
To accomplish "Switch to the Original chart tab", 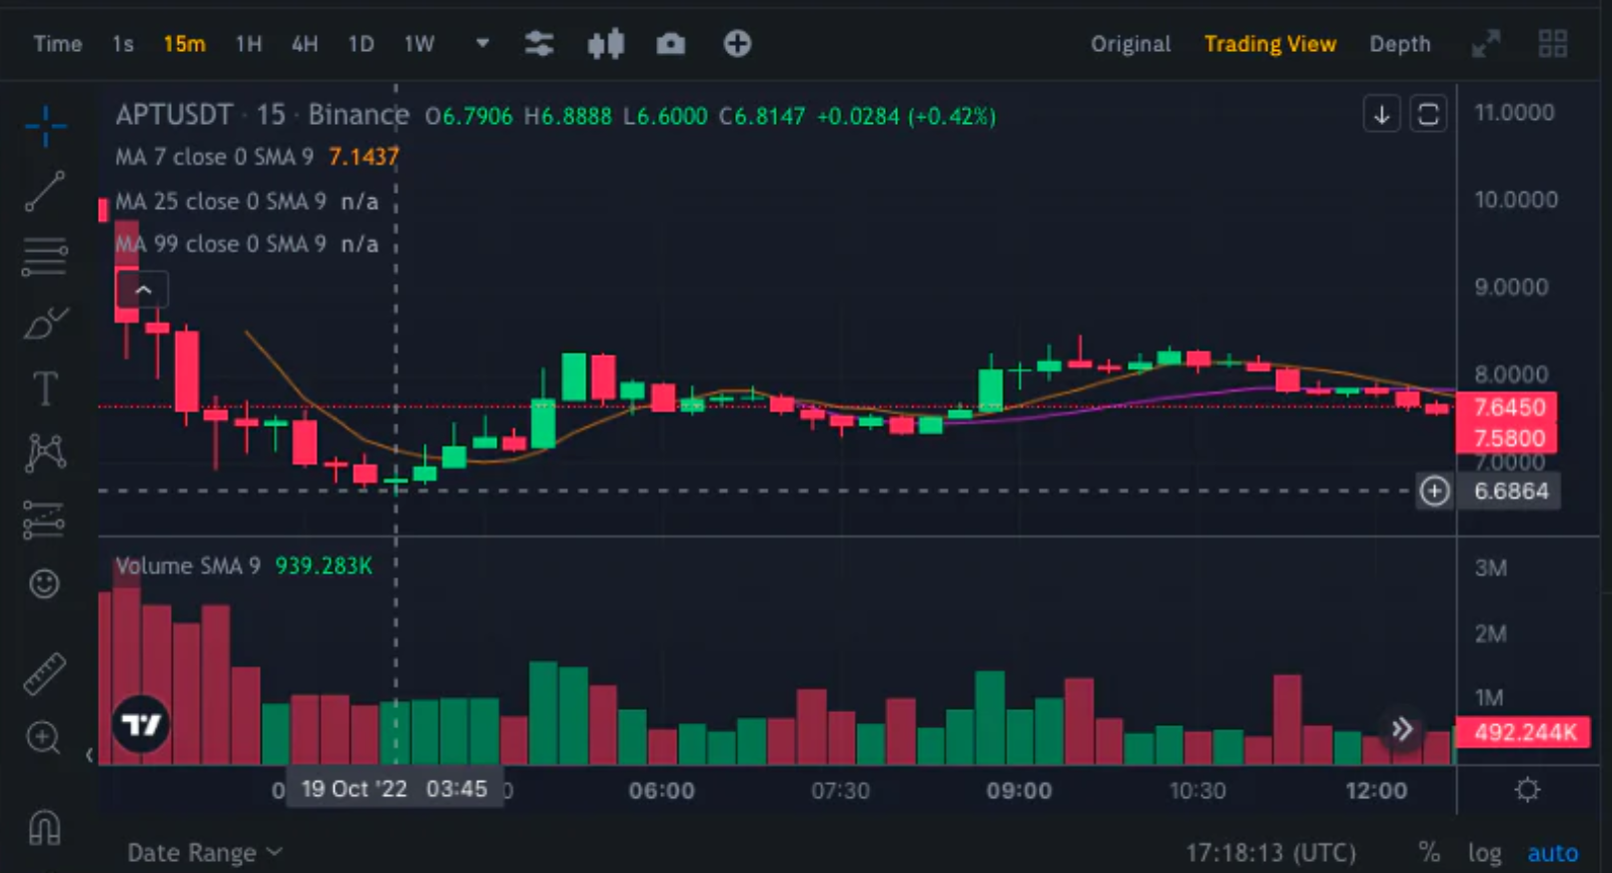I will click(x=1131, y=44).
